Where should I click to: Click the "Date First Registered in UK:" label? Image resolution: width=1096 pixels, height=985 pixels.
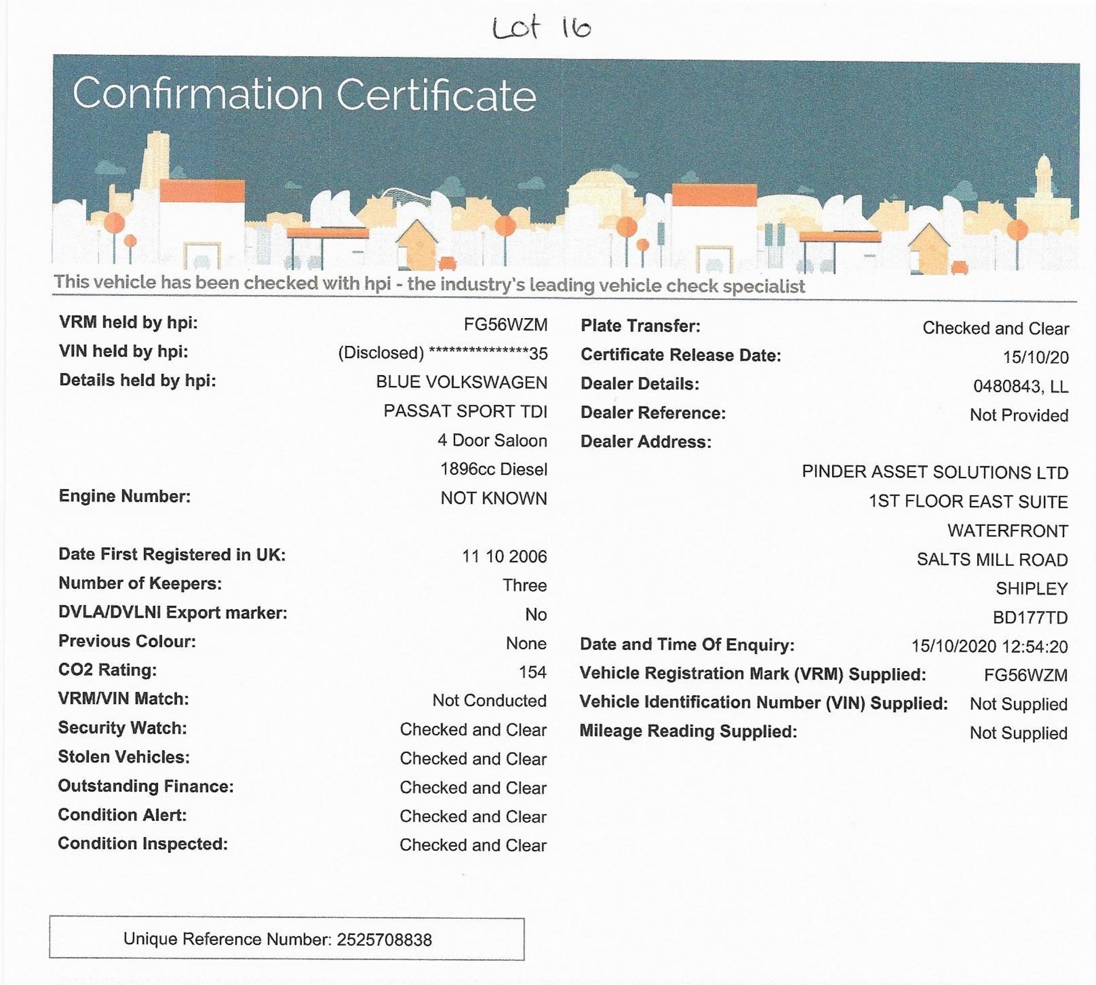click(172, 554)
